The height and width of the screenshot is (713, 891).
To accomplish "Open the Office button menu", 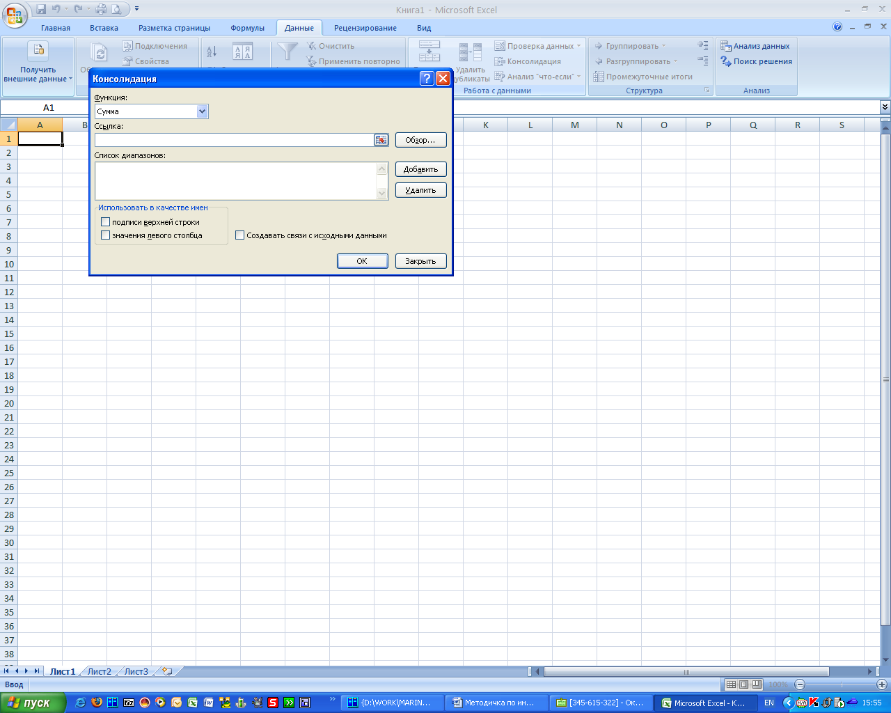I will 15,14.
